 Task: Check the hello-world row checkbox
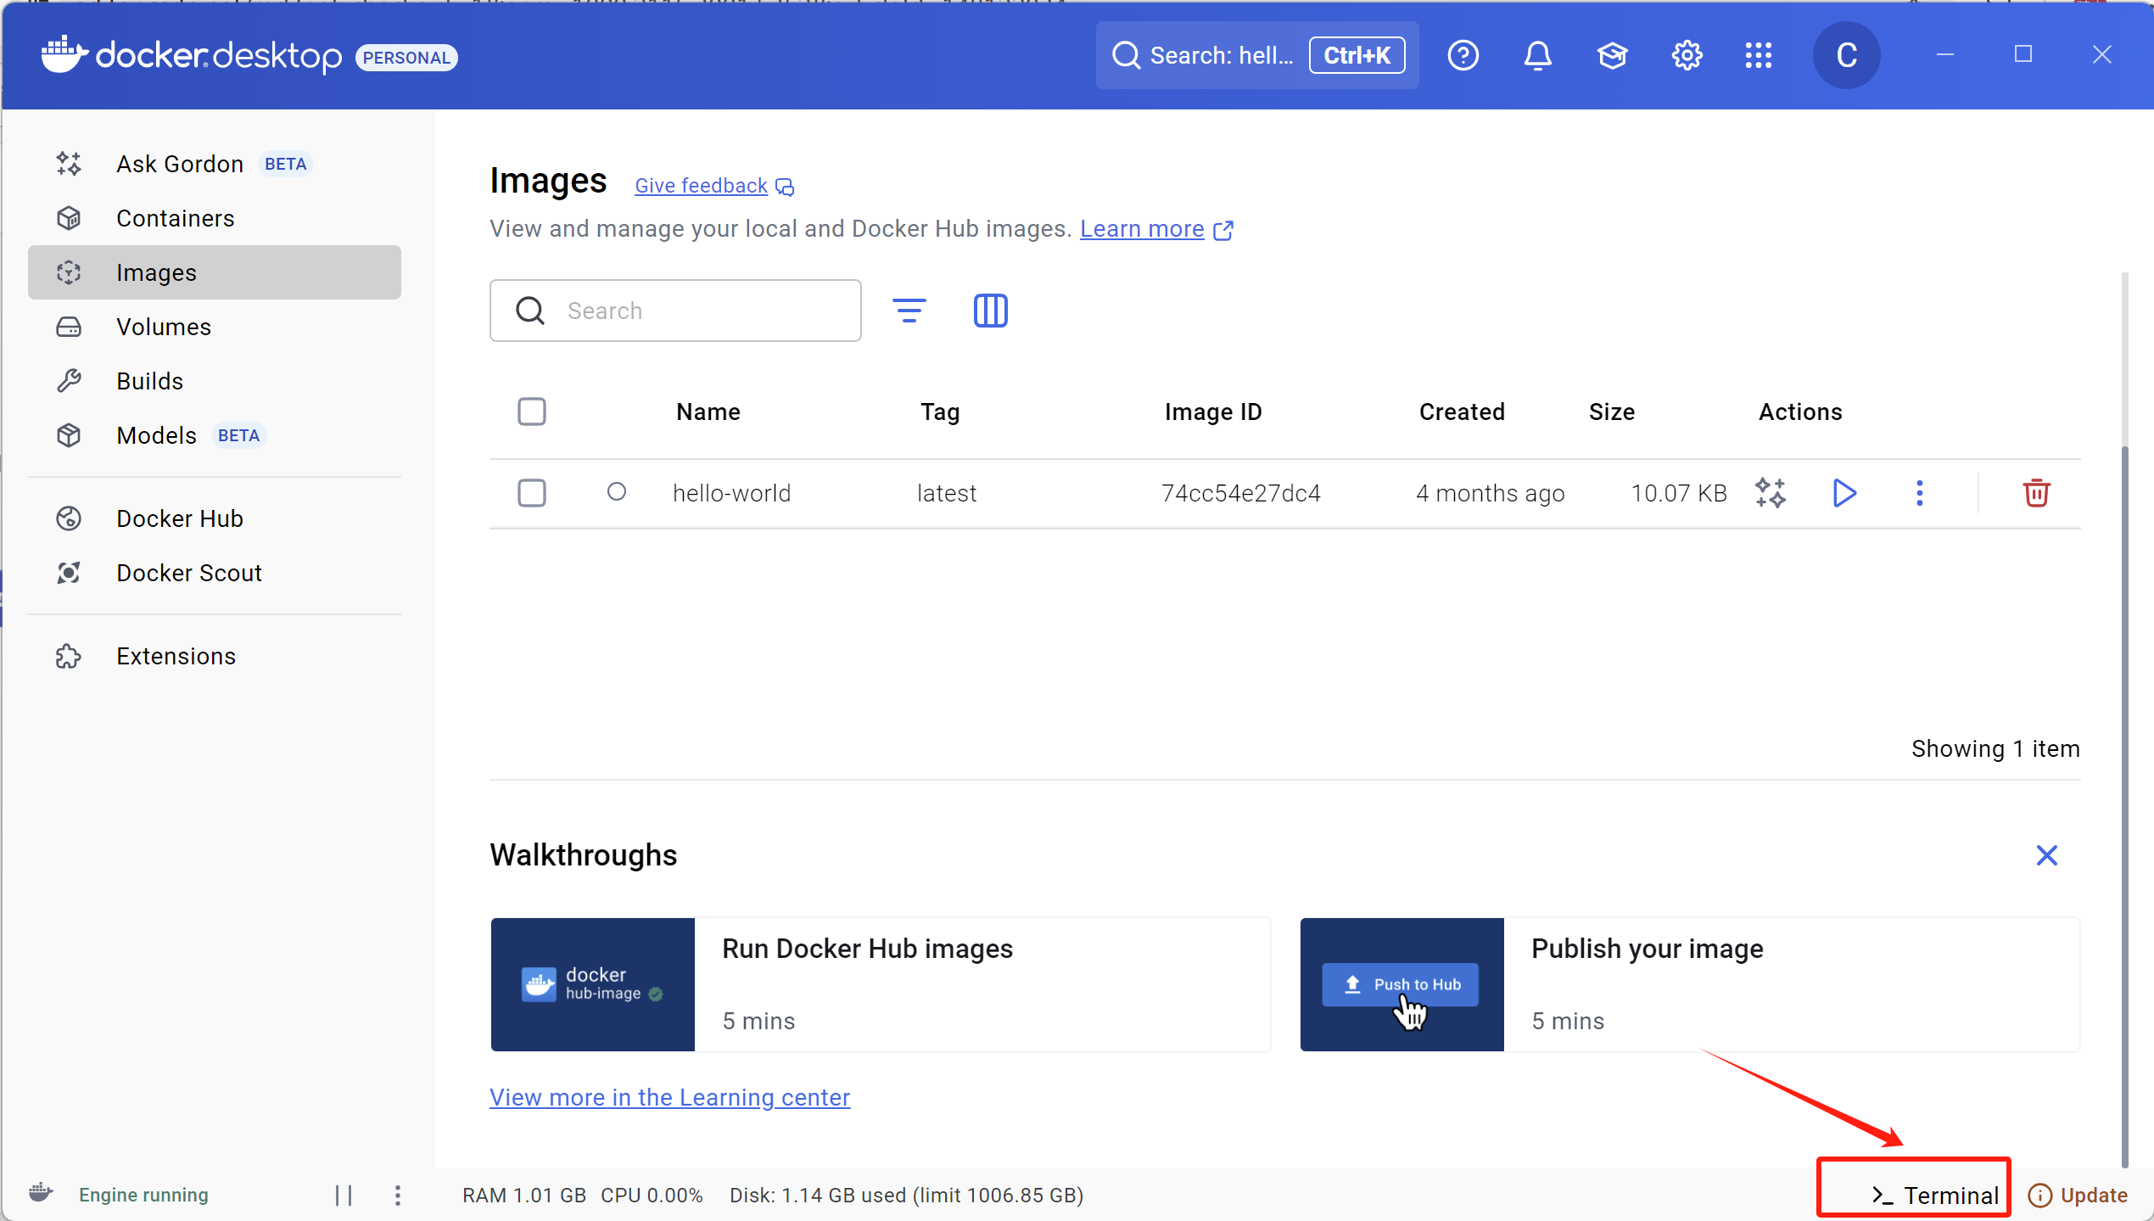(x=532, y=493)
